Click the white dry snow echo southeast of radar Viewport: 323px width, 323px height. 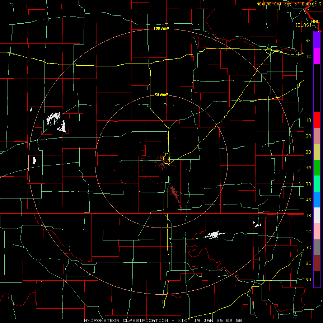215,234
